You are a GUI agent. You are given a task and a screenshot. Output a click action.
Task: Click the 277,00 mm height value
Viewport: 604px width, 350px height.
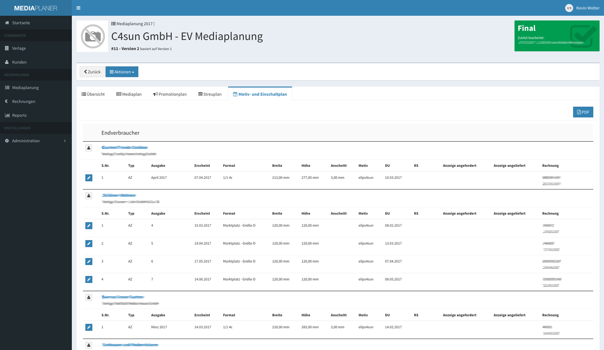coord(310,178)
